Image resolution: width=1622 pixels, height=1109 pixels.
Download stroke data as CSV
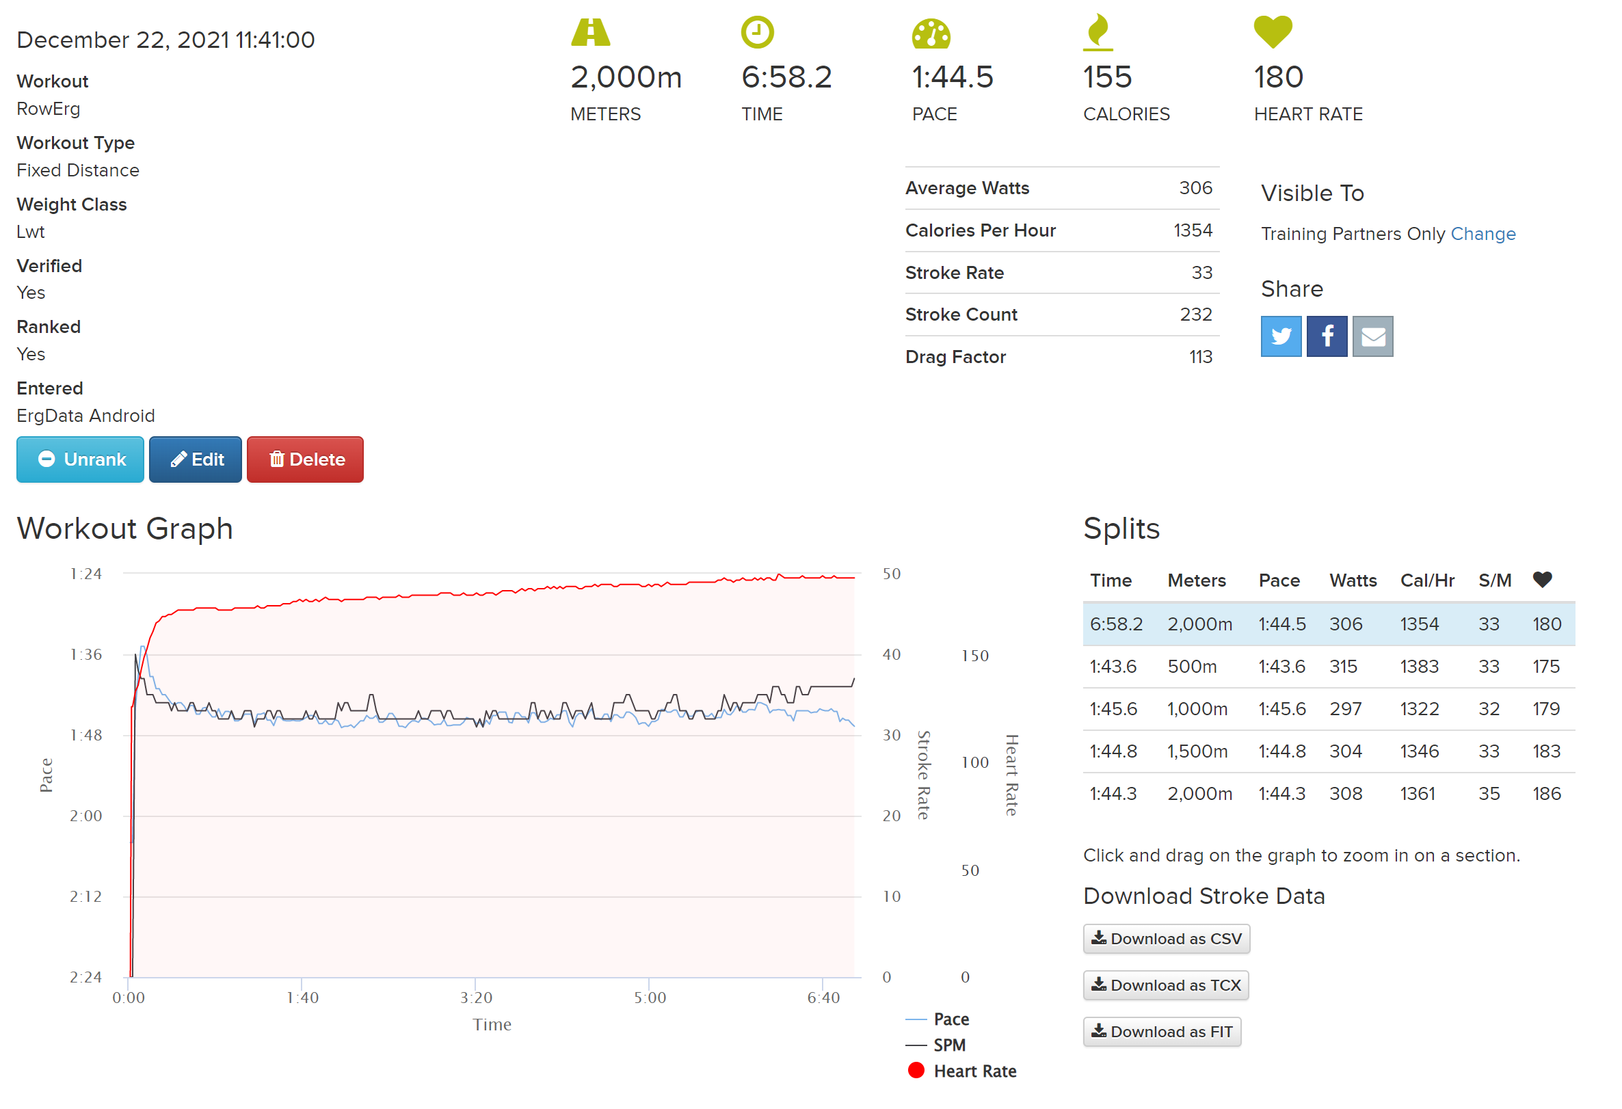tap(1167, 939)
